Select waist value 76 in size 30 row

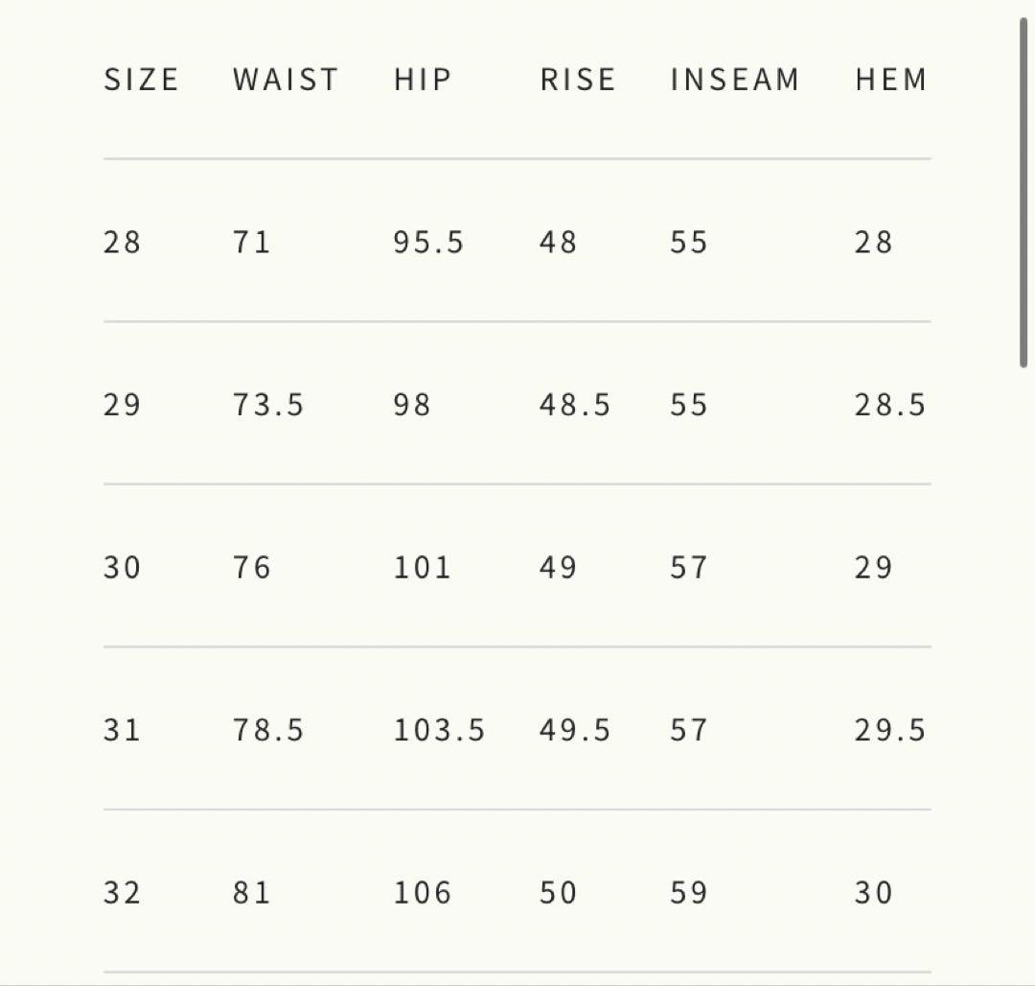pos(252,568)
